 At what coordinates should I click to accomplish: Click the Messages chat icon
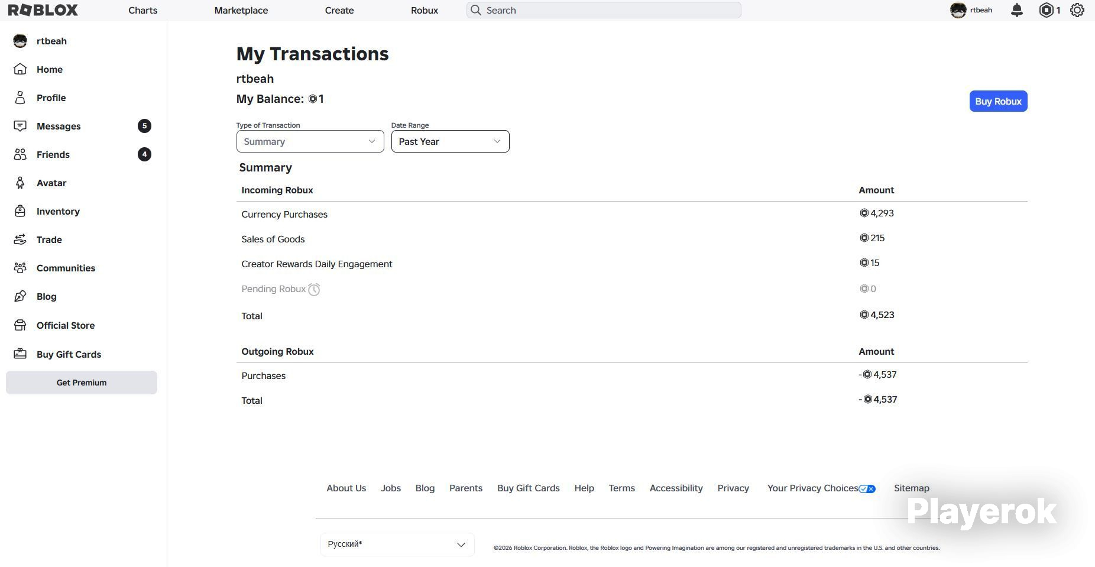20,126
